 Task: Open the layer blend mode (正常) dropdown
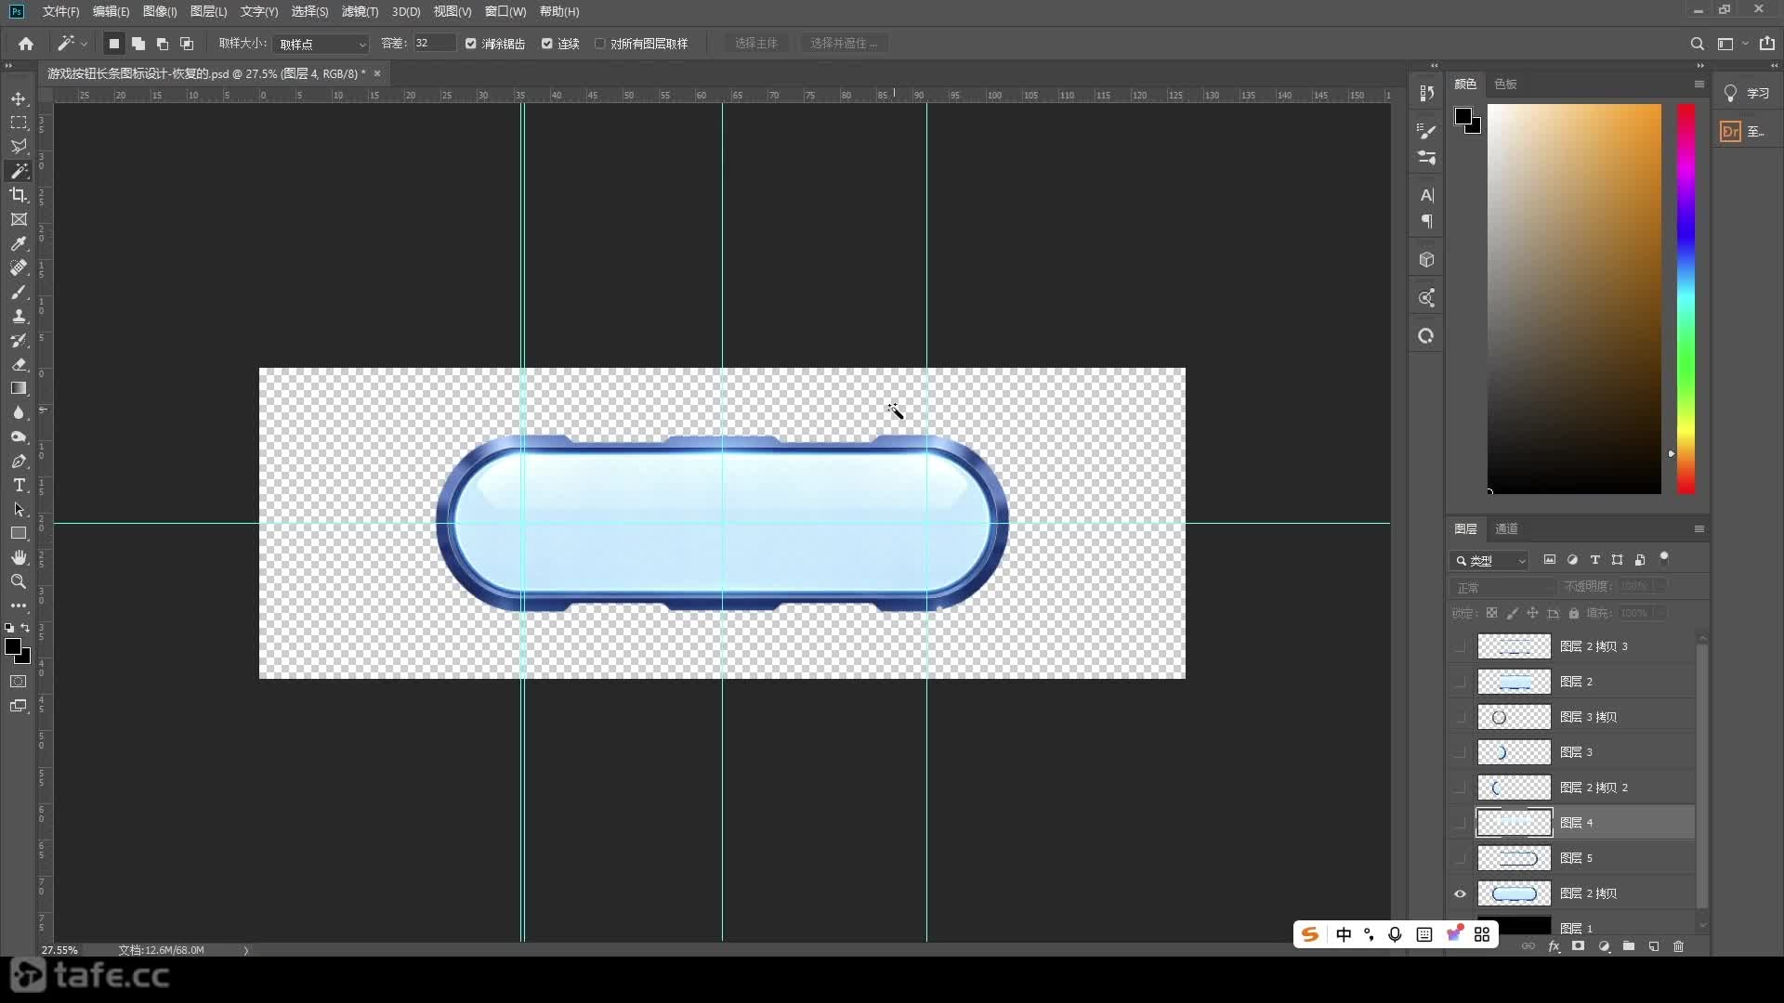point(1503,587)
